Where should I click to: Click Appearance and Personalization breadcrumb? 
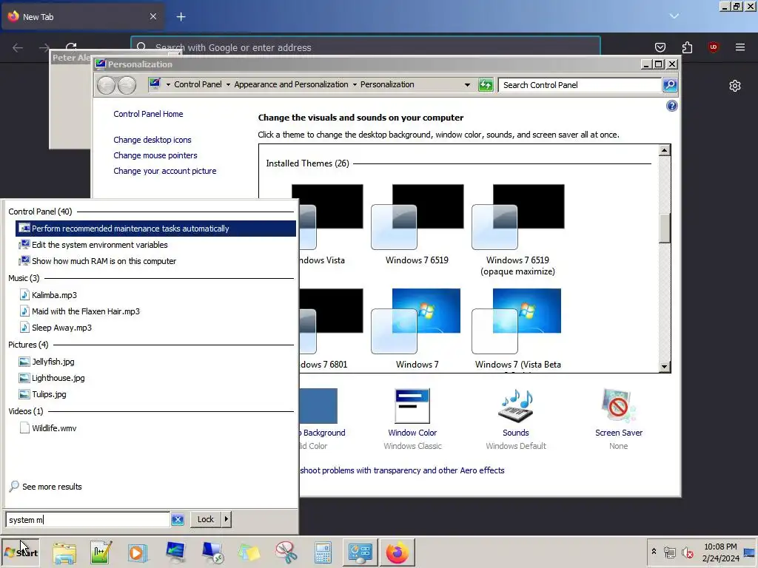[291, 84]
